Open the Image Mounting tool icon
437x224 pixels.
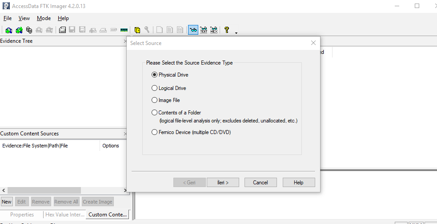(29, 30)
